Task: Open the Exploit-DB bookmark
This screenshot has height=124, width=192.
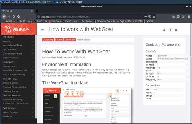Action: pyautogui.click(x=124, y=21)
